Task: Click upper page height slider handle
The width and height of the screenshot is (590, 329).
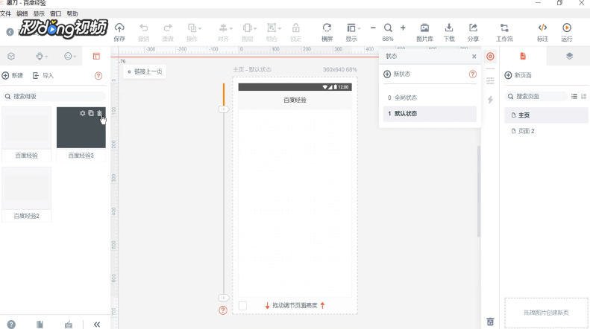Action: tap(224, 109)
